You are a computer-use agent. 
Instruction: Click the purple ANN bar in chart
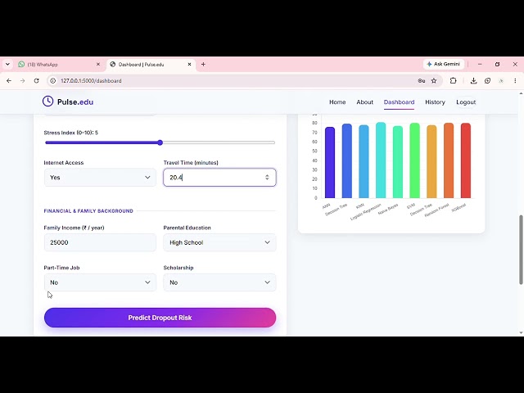(330, 162)
